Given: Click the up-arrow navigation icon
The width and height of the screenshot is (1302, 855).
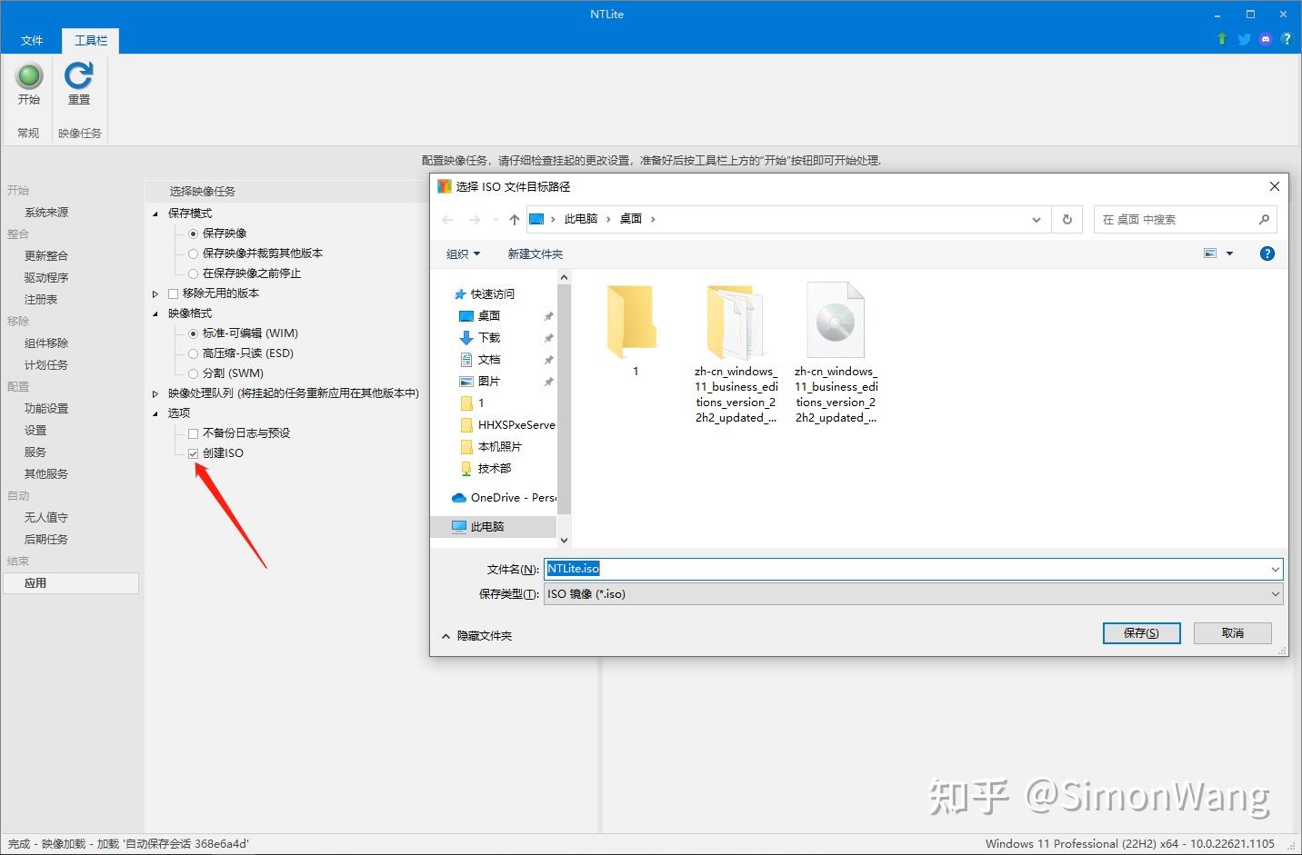Looking at the screenshot, I should 514,218.
